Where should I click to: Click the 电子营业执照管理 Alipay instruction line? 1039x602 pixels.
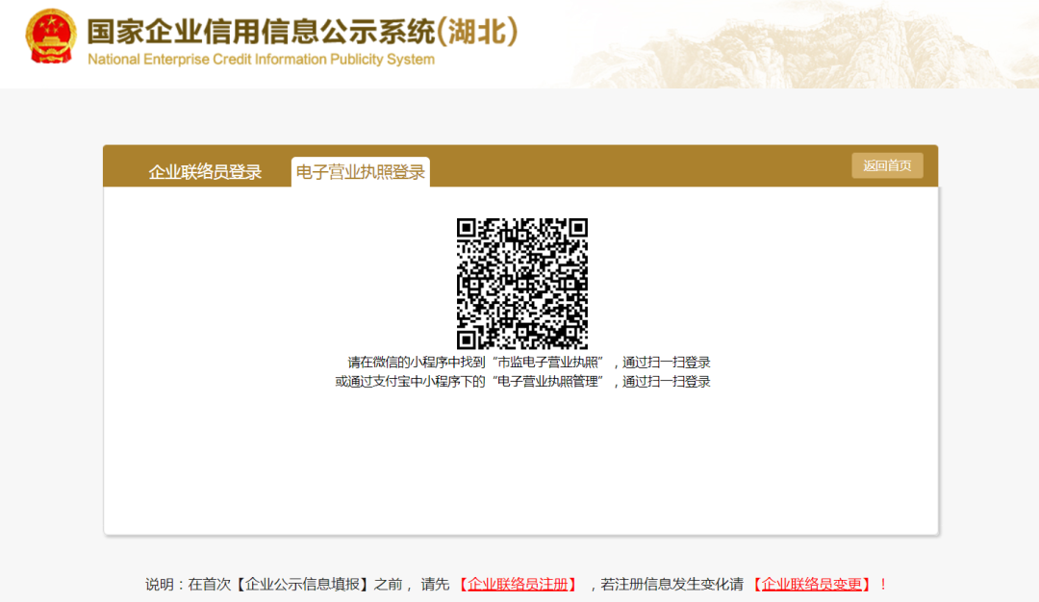point(522,382)
